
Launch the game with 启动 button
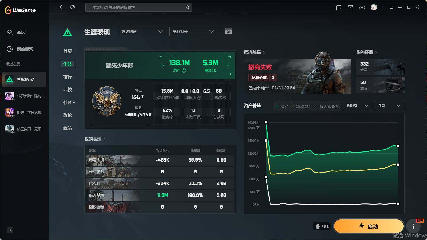click(x=369, y=226)
